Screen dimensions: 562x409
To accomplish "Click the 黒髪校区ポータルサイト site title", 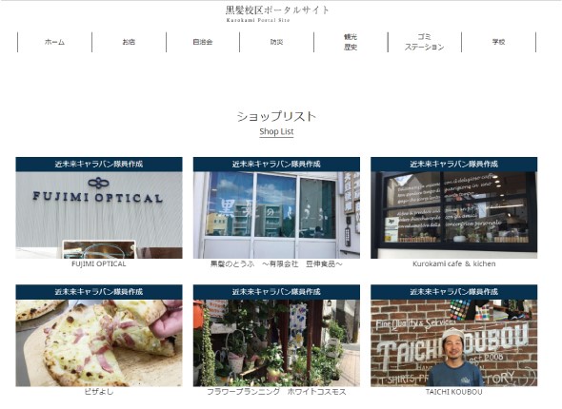I will tap(277, 10).
